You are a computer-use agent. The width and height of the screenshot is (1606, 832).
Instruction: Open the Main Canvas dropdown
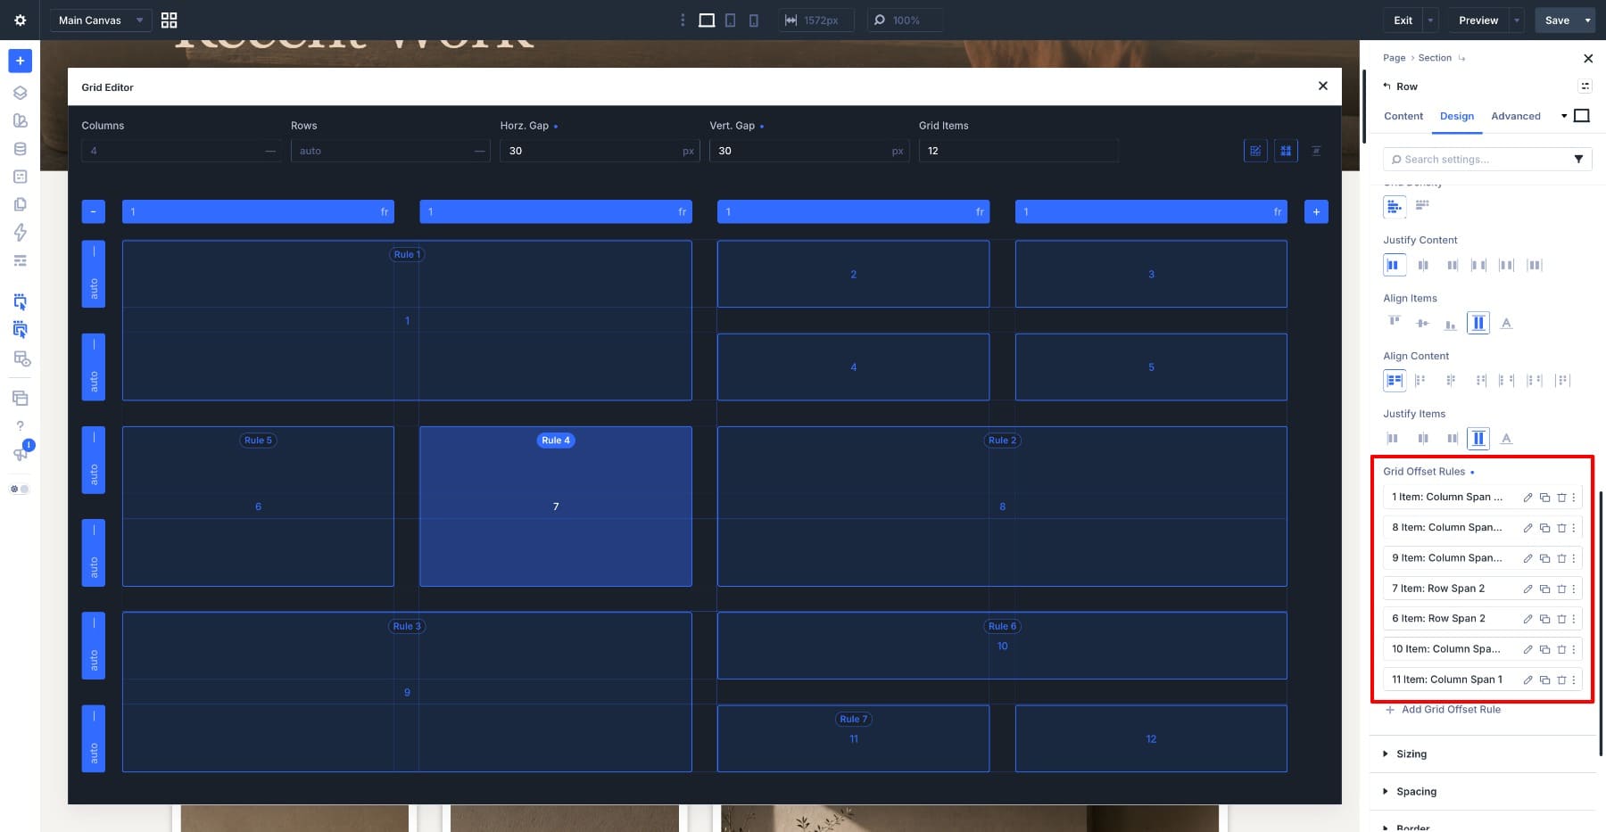coord(100,20)
